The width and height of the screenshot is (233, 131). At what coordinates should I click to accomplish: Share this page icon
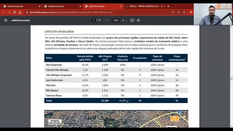[179, 12]
